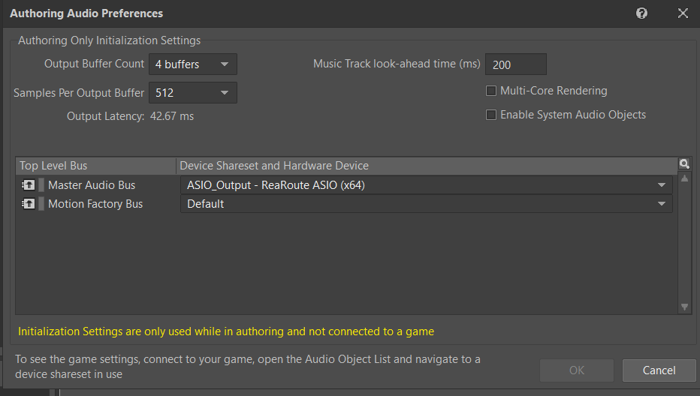Image resolution: width=700 pixels, height=396 pixels.
Task: Open the Output Buffer Count dropdown
Action: tap(193, 64)
